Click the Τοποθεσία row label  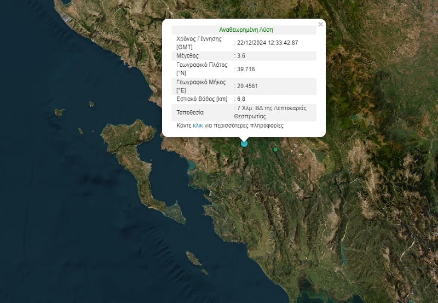(190, 112)
